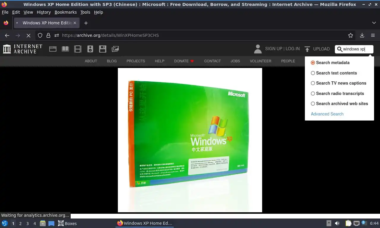Open the Images picture icon

coord(115,49)
